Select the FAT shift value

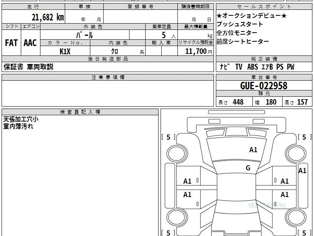coord(11,43)
